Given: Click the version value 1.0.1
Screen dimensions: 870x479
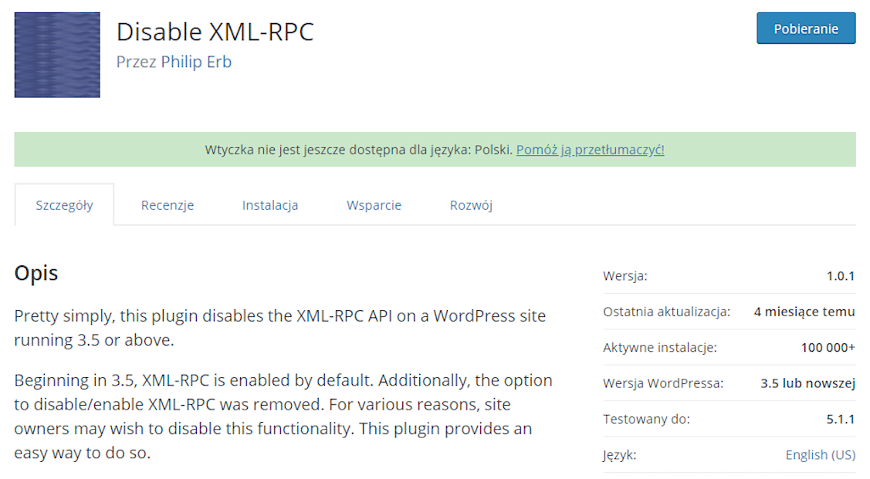Looking at the screenshot, I should point(840,275).
